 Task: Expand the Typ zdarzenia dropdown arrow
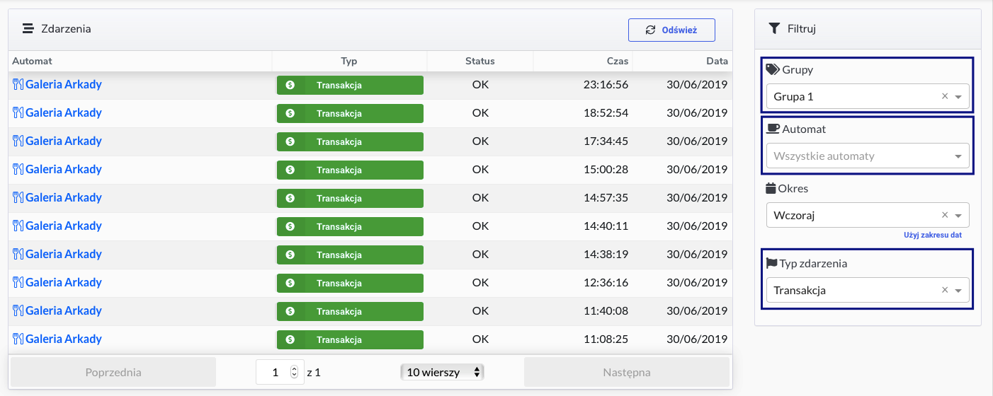pyautogui.click(x=958, y=291)
